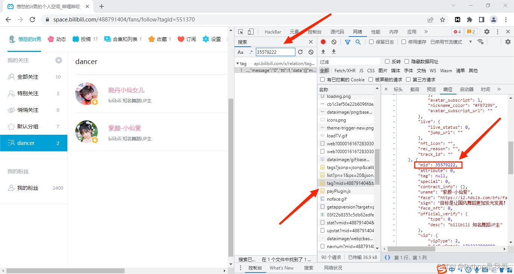Open network search with the magnifier icon
This screenshot has height=274, width=514.
click(358, 42)
